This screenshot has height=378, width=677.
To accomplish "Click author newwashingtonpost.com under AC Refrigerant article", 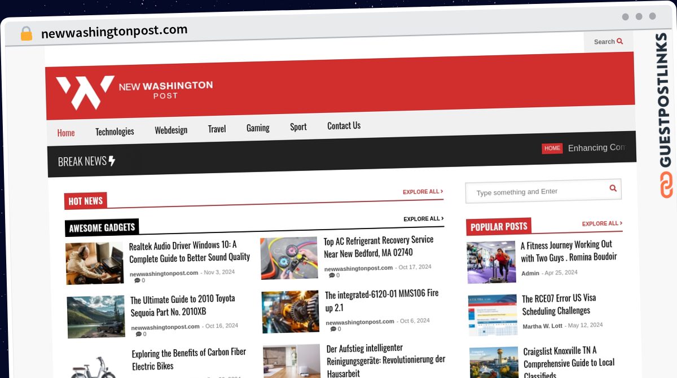I will click(358, 268).
